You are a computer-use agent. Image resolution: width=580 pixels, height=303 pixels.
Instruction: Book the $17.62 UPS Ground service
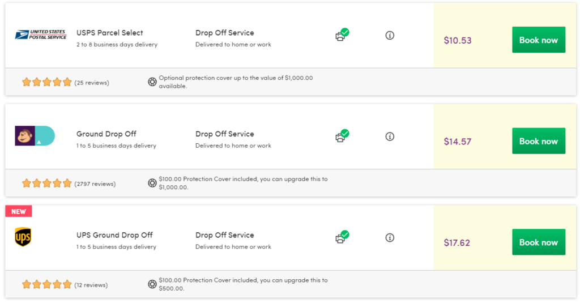(x=538, y=242)
